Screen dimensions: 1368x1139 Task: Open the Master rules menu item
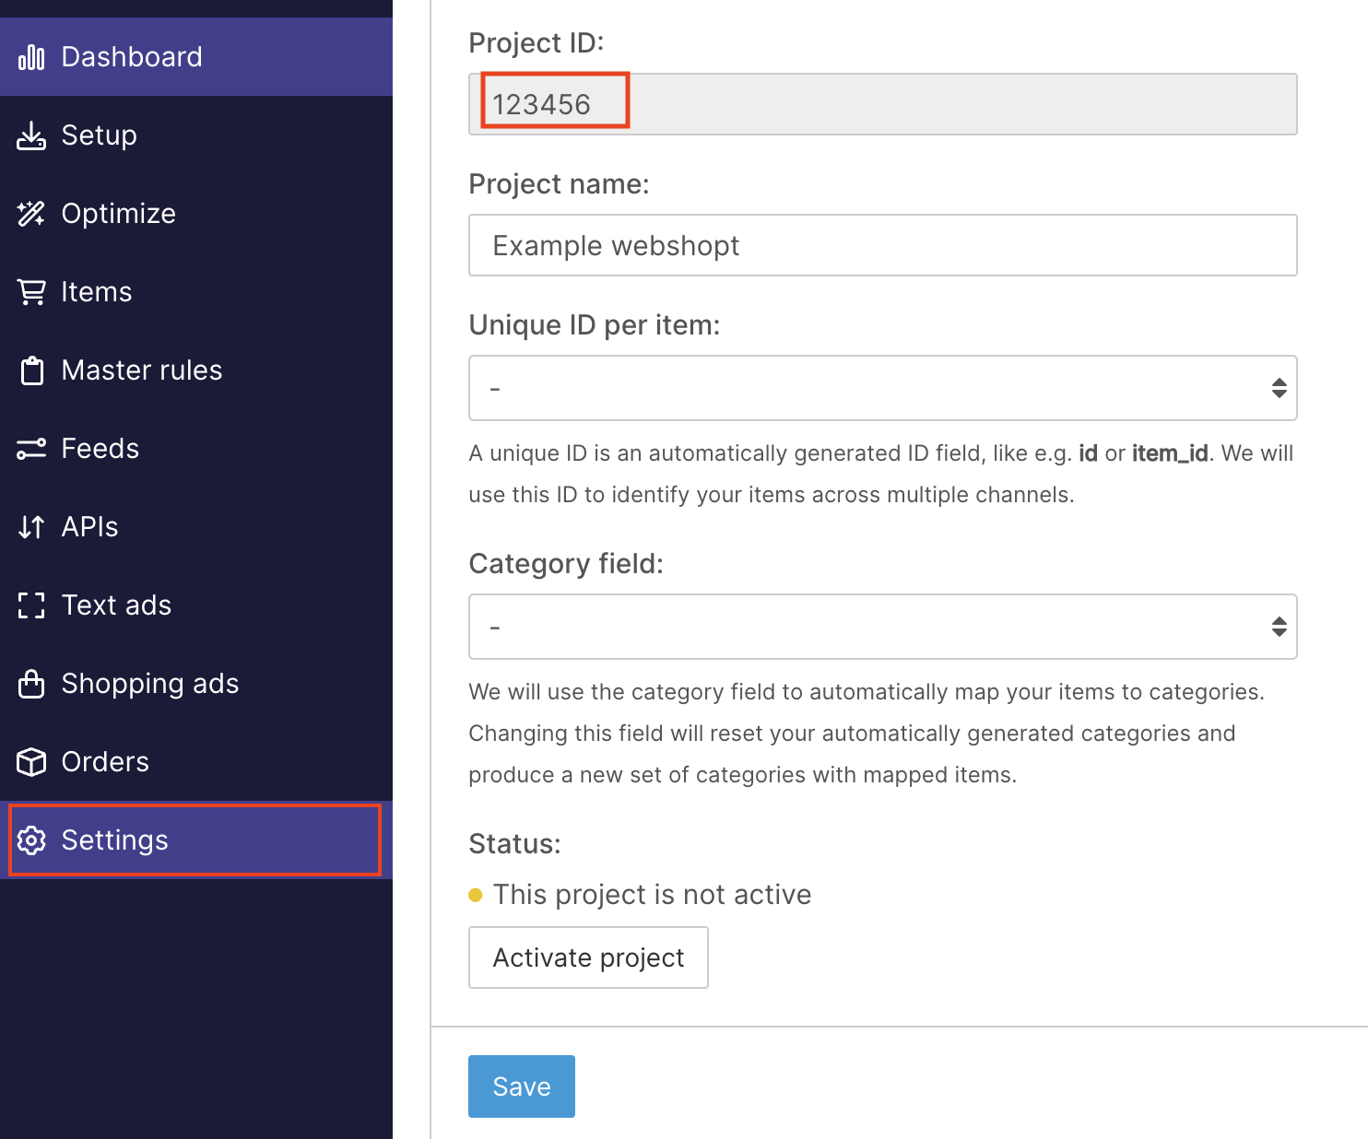click(142, 370)
